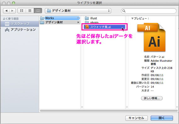Image resolution: width=179 pixels, height=124 pixels.
Task: Switch to list view
Action: 30,11
